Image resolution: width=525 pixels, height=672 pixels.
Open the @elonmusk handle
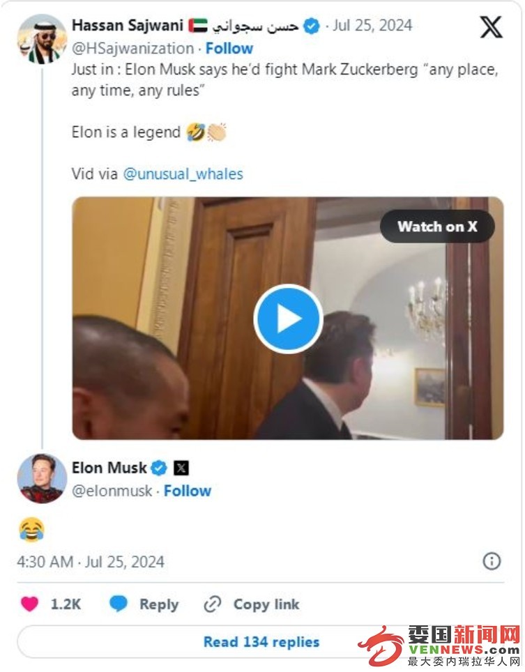click(112, 491)
